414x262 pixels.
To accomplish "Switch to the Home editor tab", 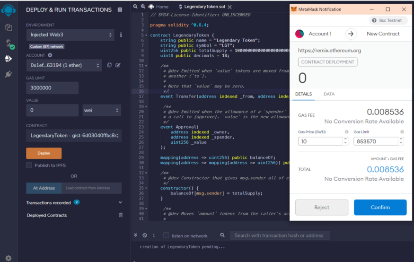I will (159, 7).
